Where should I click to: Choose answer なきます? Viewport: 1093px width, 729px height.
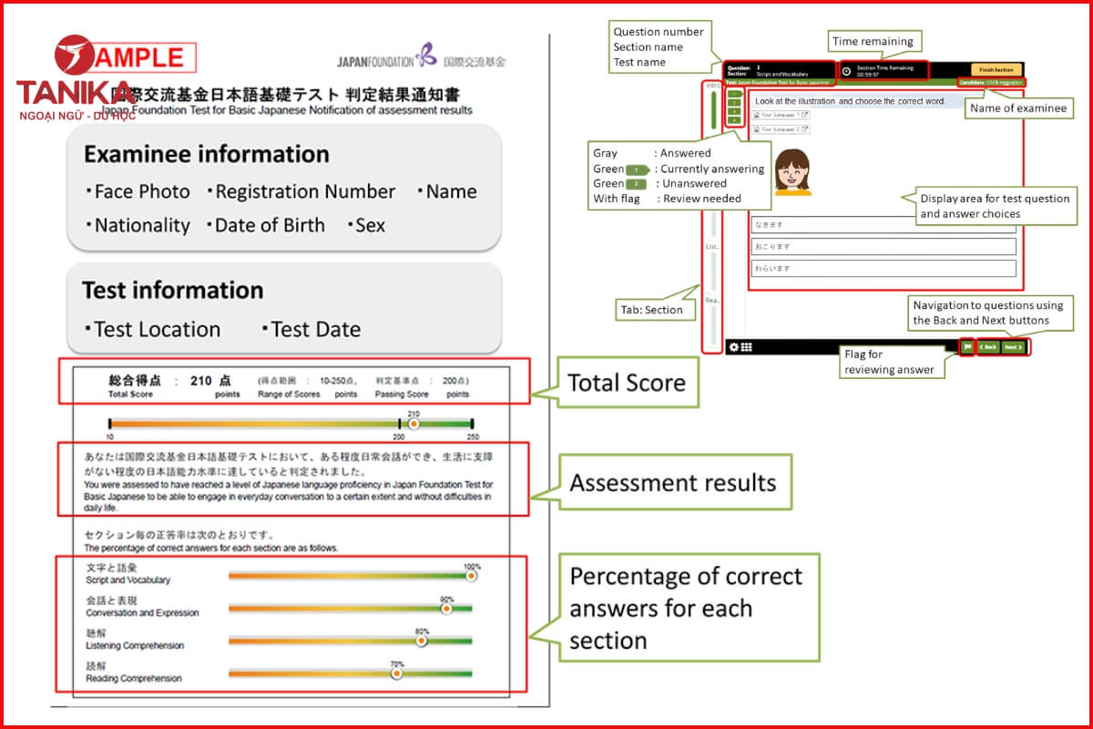point(882,224)
